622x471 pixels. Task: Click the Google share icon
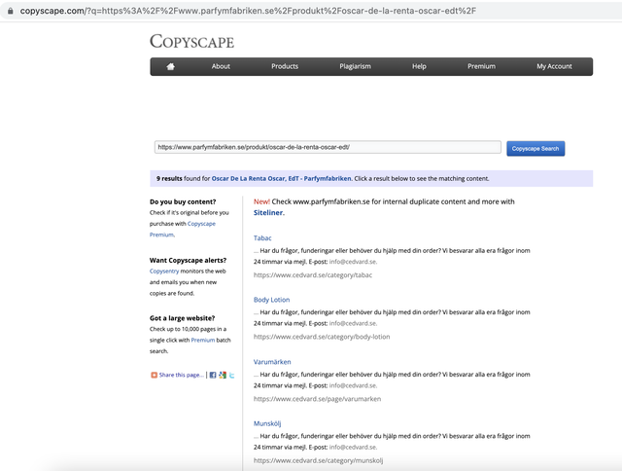223,375
